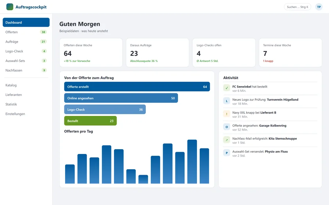Click the 'vor 52 Min.' timestamp
The height and width of the screenshot is (205, 329).
point(240,129)
